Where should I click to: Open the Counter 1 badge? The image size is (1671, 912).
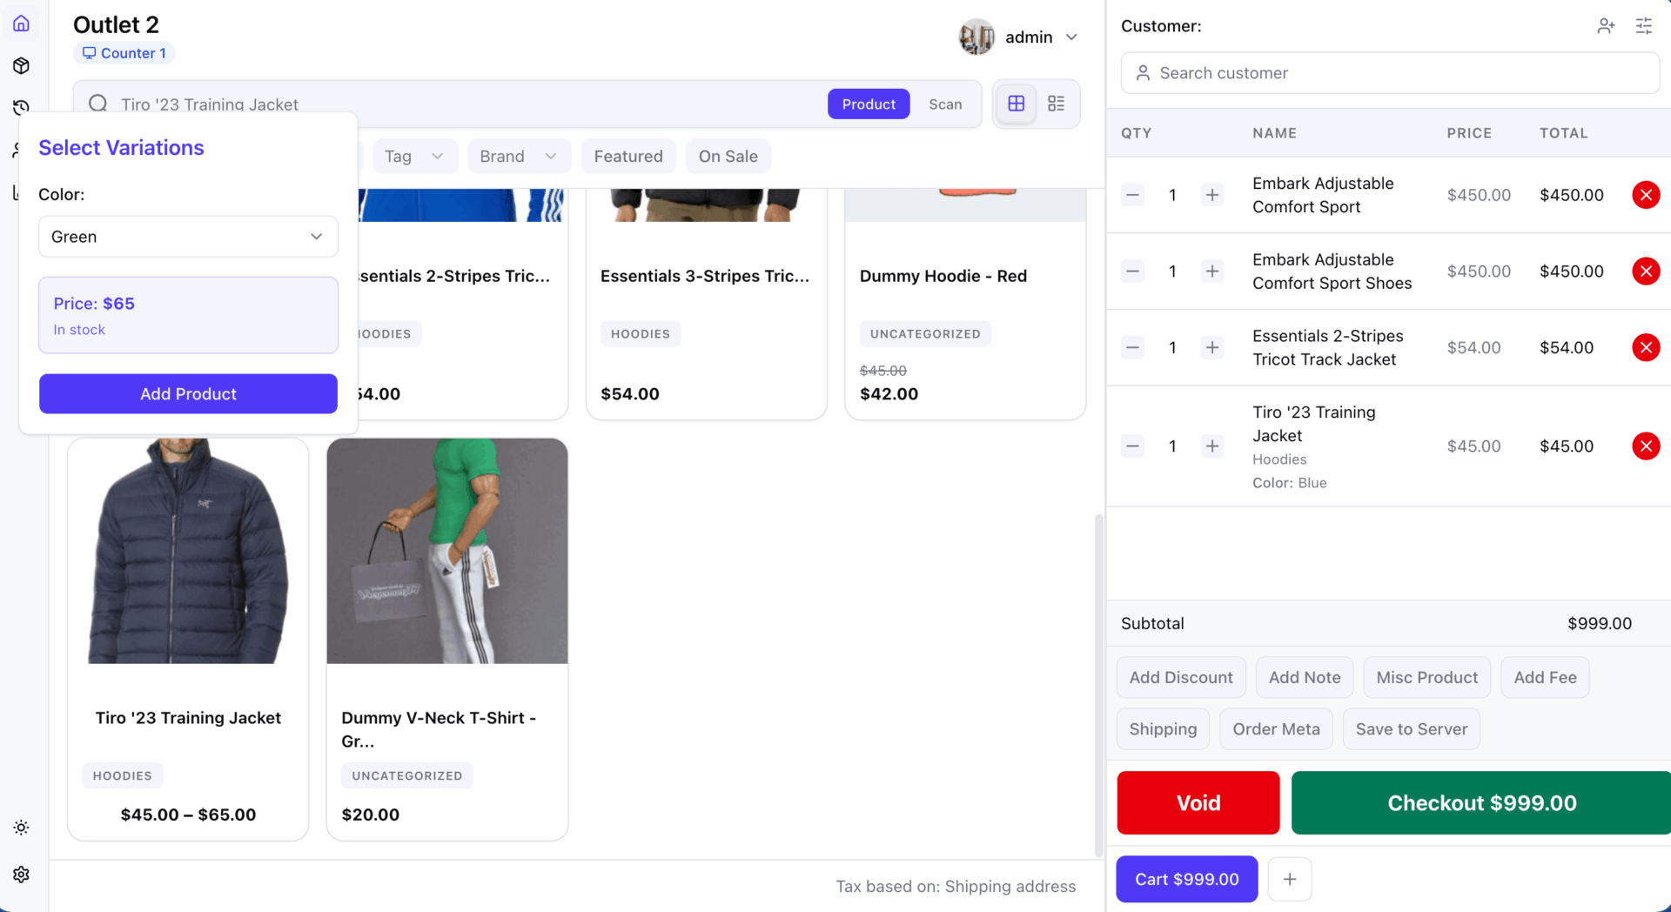(124, 53)
